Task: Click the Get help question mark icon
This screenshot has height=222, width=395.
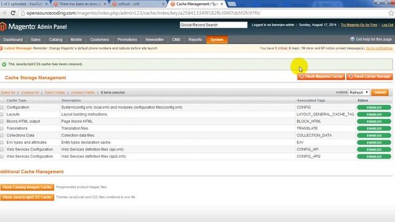Action: 352,39
